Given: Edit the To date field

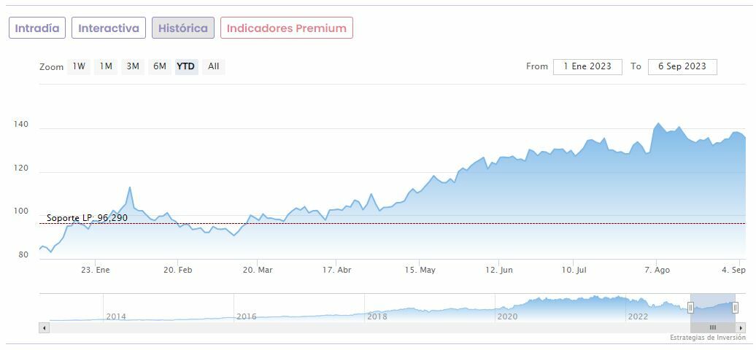Looking at the screenshot, I should click(x=682, y=66).
